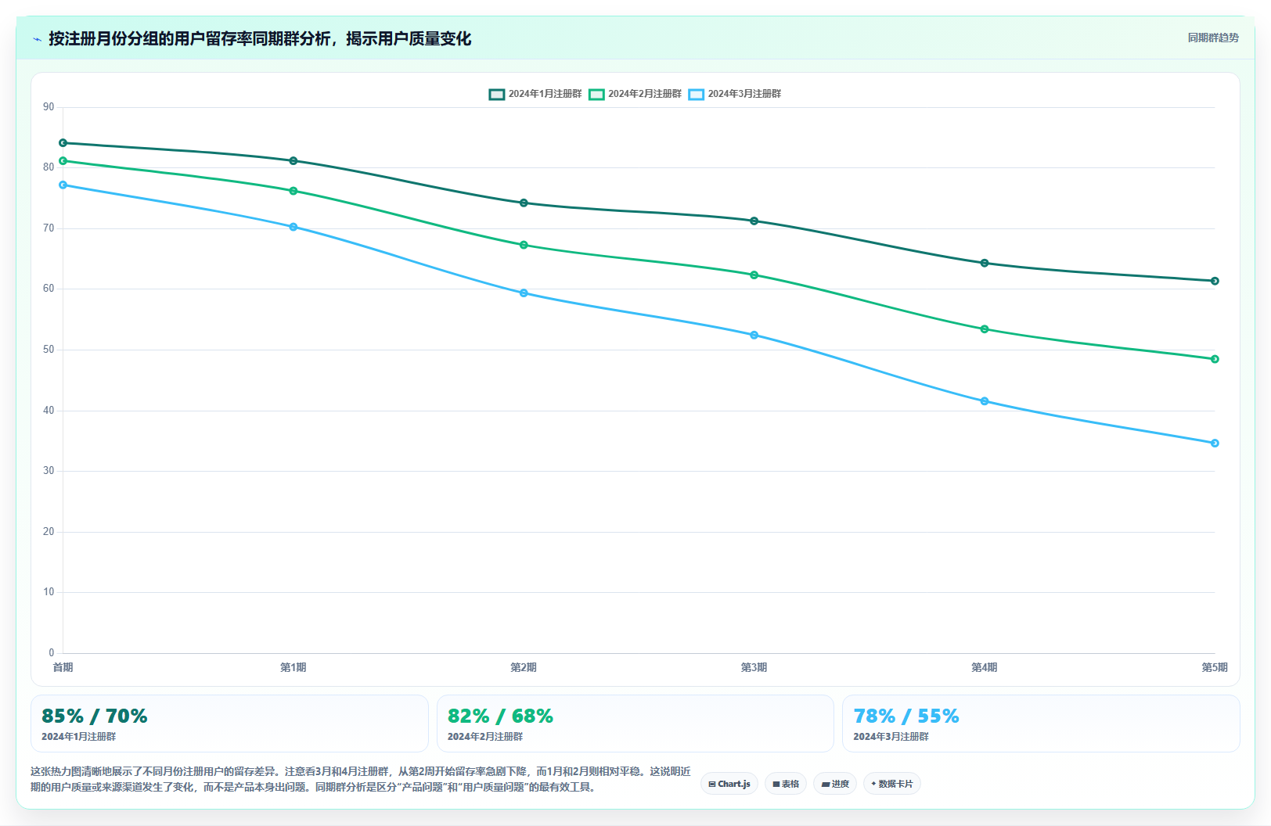Click the 3月 cohort point at 第3期
The width and height of the screenshot is (1271, 826).
754,336
